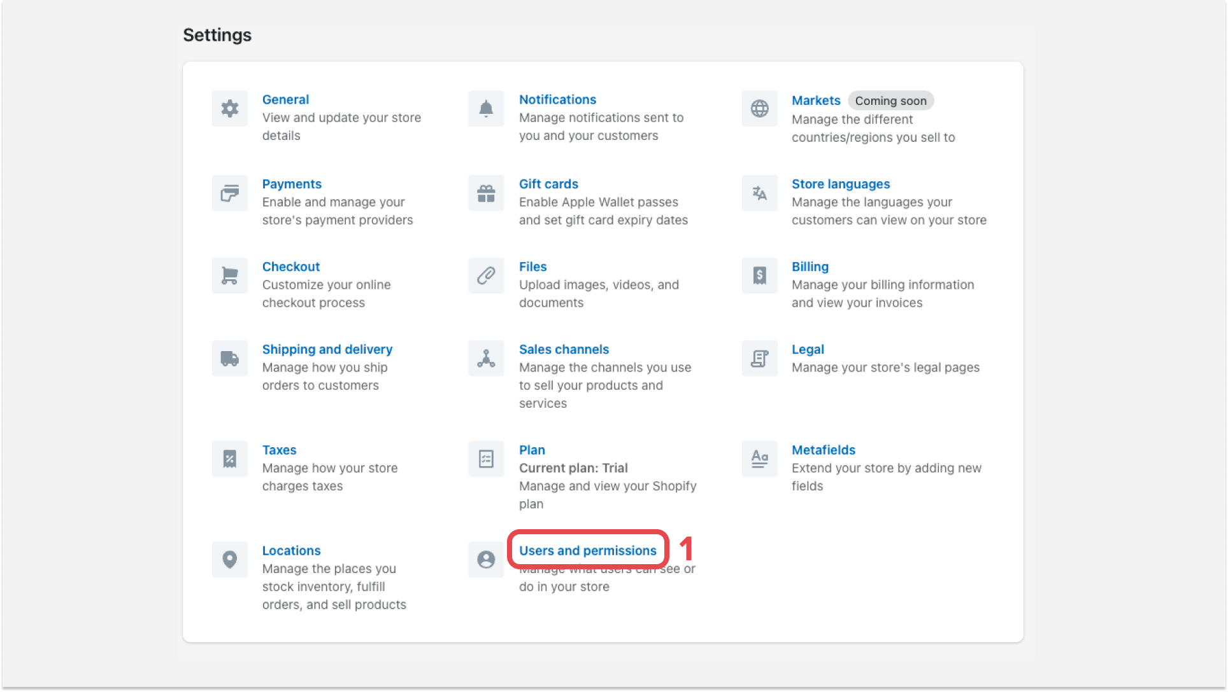Click the Notifications bell icon
1228x692 pixels.
point(486,109)
